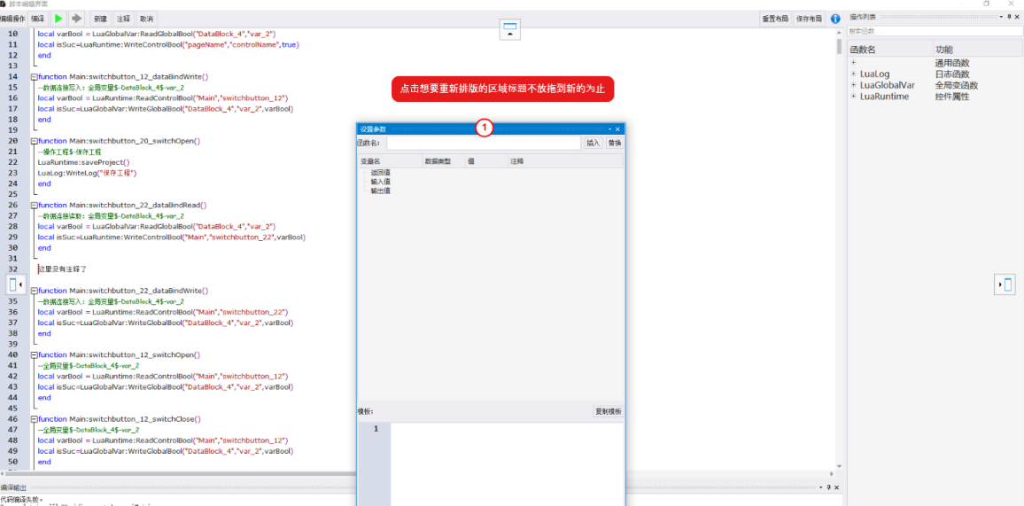Dock panel left using left docking guide
The height and width of the screenshot is (506, 1024).
tap(16, 284)
